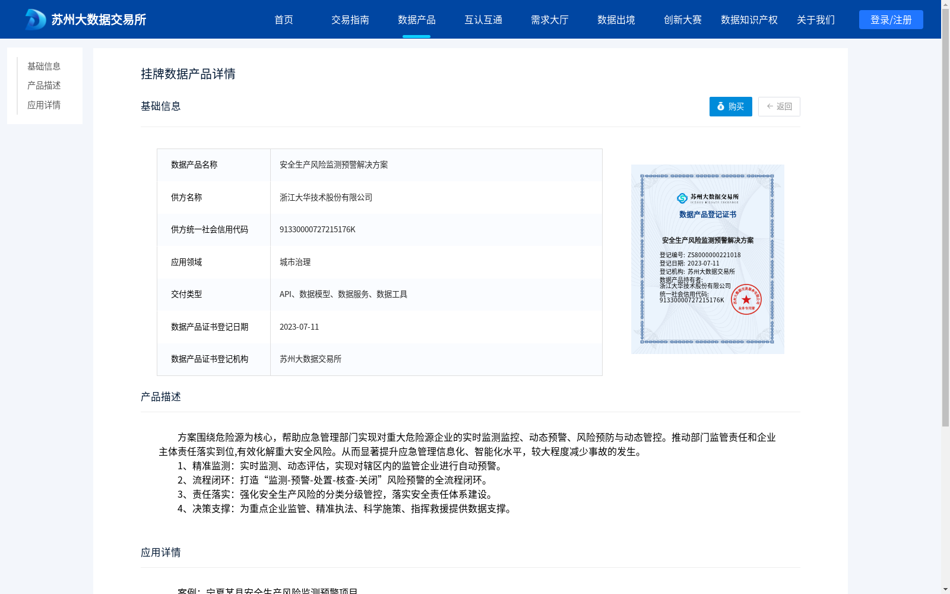
Task: Click the 购买 purchase button
Action: 731,106
